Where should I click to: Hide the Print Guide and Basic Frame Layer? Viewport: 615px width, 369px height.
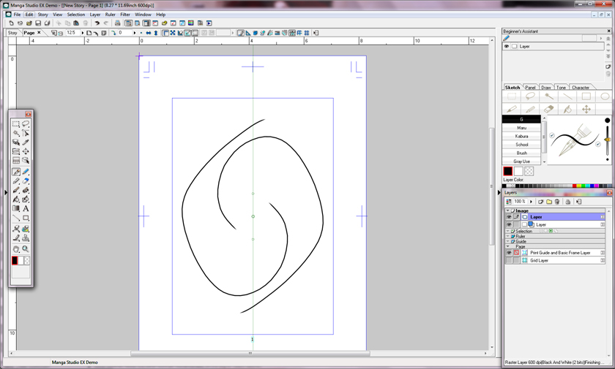[x=509, y=253]
